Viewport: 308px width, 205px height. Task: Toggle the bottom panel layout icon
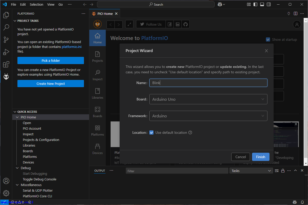[262, 4]
